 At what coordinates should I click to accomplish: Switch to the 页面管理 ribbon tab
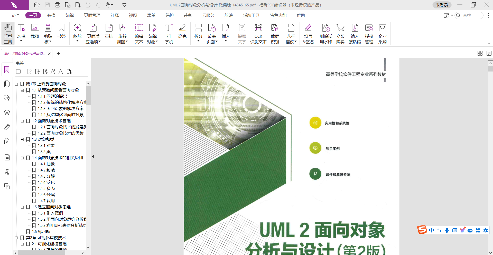92,15
